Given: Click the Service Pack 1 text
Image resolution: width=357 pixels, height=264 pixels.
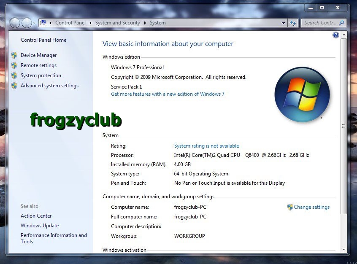Looking at the screenshot, I should point(126,87).
